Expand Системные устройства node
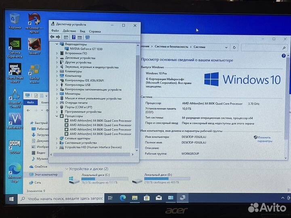291x218 pixels. click(x=57, y=143)
